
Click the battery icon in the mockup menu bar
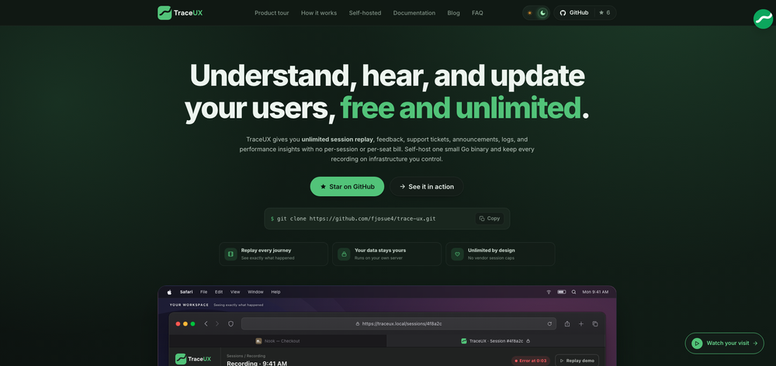click(x=562, y=292)
